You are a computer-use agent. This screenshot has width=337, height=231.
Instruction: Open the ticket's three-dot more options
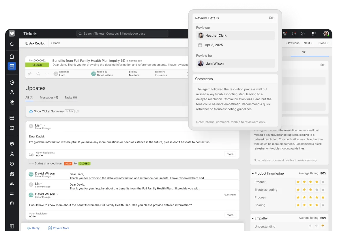click(47, 74)
